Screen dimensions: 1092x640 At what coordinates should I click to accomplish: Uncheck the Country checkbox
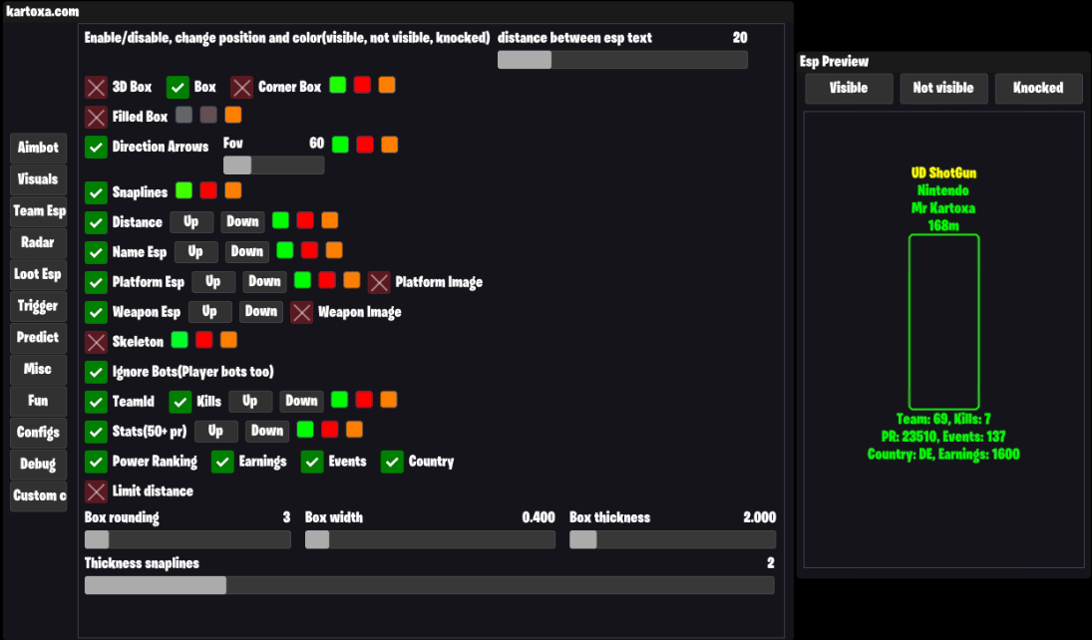point(392,461)
